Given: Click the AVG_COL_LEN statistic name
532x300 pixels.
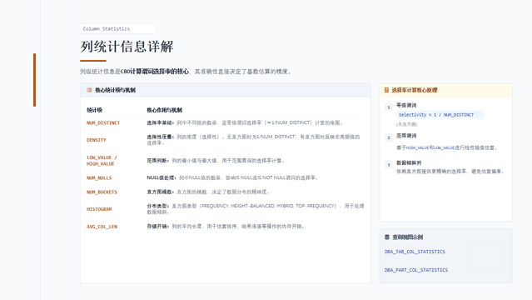Looking at the screenshot, I should [102, 227].
